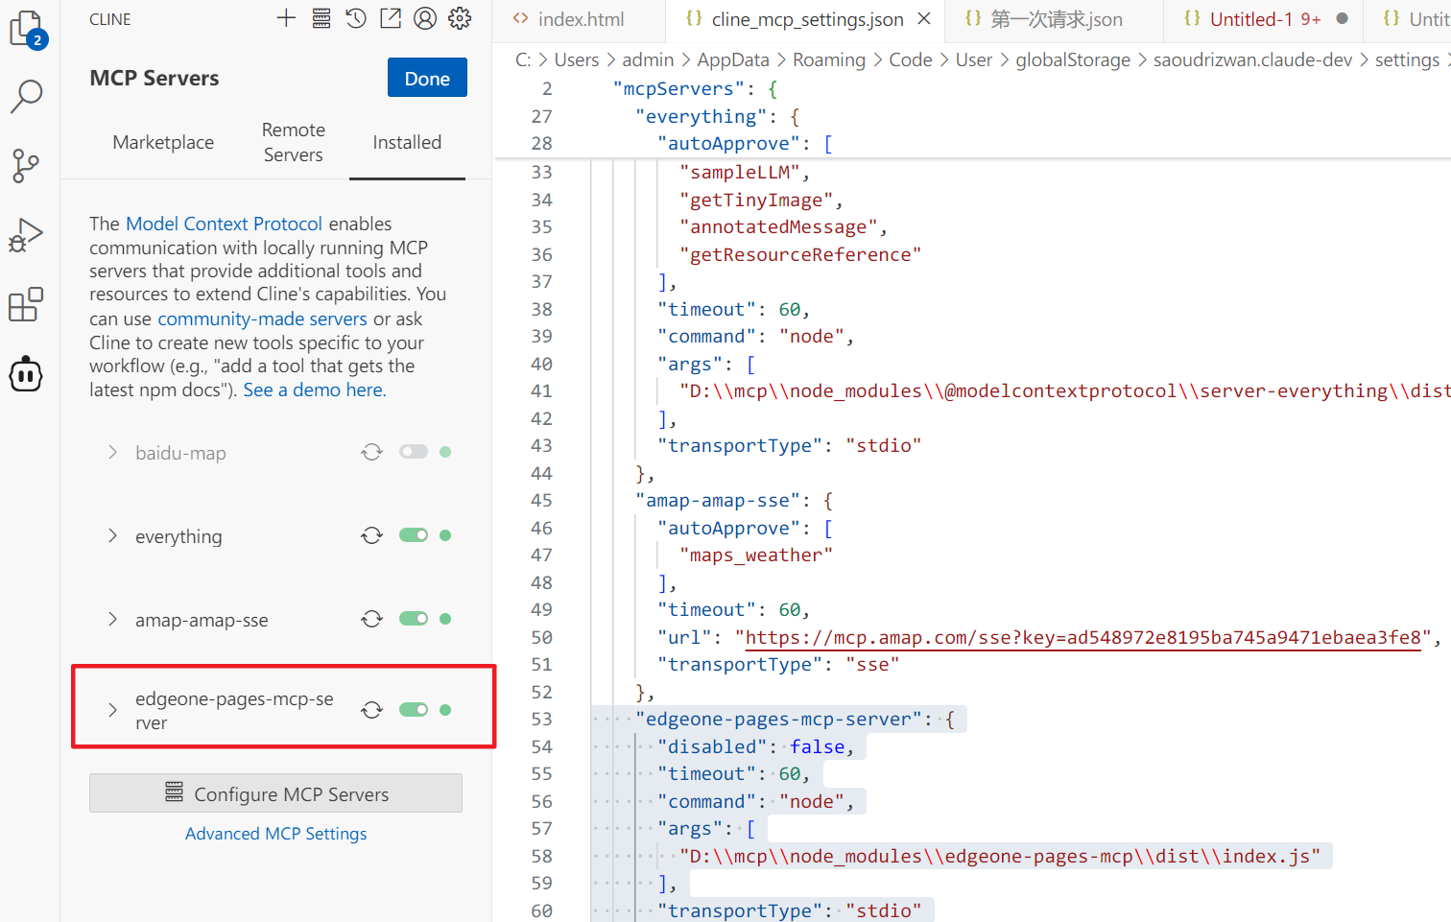Viewport: 1451px width, 922px height.
Task: Toggle the baidu-map server on
Action: pos(414,452)
